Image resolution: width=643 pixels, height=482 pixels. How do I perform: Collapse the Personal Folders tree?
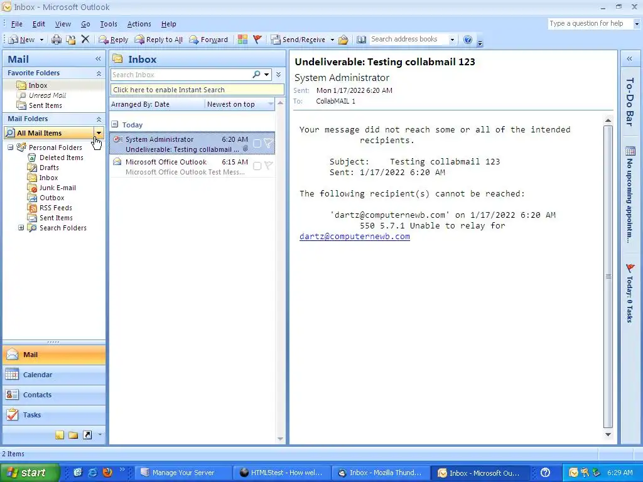click(x=11, y=147)
